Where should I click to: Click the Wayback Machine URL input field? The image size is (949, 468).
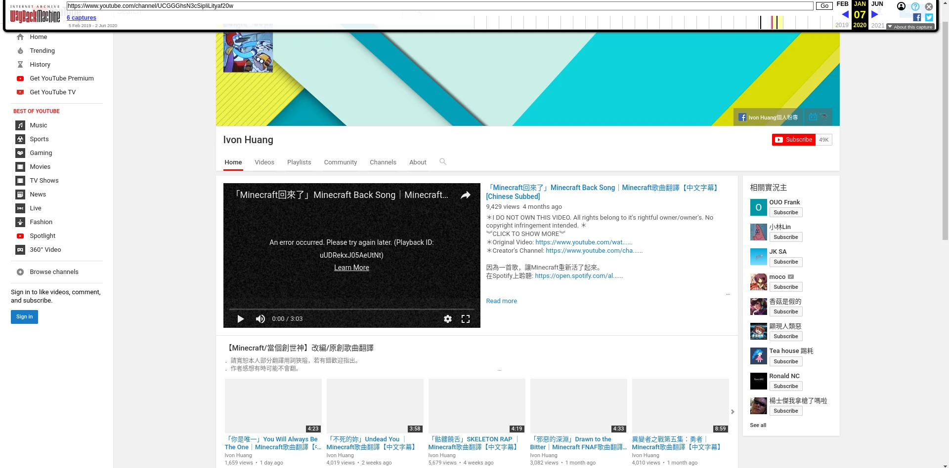[440, 6]
